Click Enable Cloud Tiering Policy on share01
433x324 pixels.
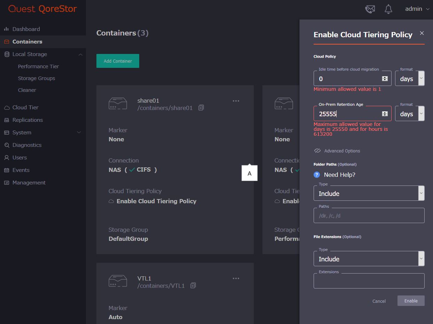156,201
